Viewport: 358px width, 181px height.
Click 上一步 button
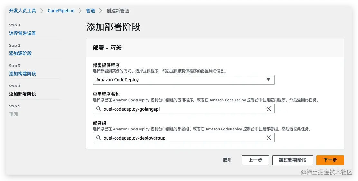tap(255, 160)
